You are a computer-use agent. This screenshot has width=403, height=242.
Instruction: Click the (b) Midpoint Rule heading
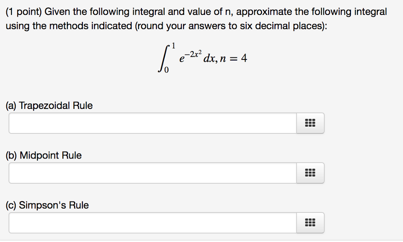click(43, 155)
